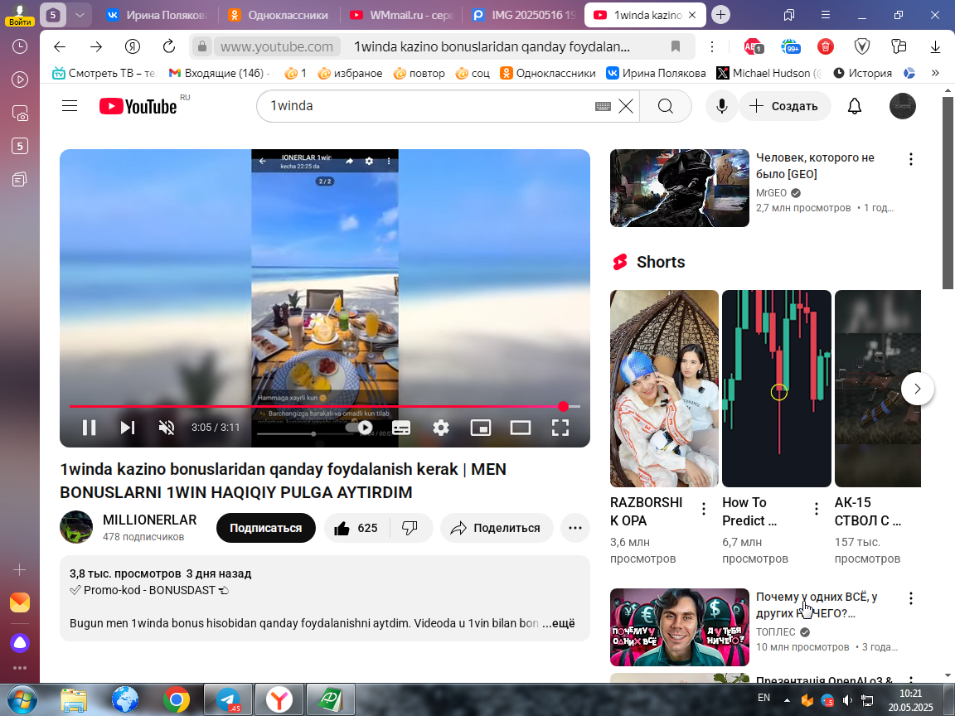Open the История bookmark

pyautogui.click(x=862, y=73)
